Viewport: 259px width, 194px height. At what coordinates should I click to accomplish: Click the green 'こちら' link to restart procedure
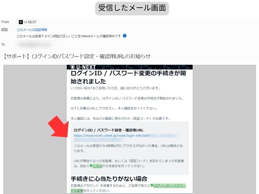(97, 166)
